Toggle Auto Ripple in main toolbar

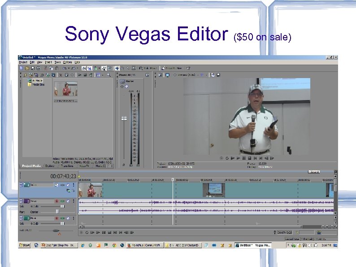[x=96, y=68]
